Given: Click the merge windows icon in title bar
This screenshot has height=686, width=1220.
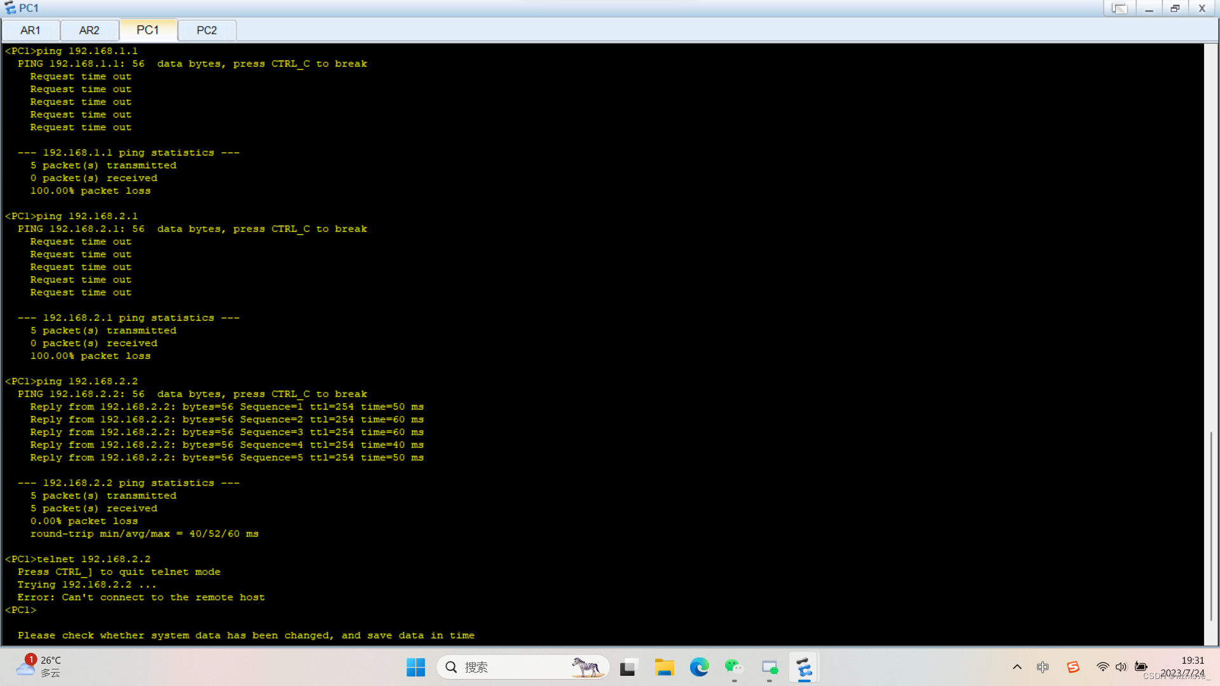Looking at the screenshot, I should click(1119, 8).
